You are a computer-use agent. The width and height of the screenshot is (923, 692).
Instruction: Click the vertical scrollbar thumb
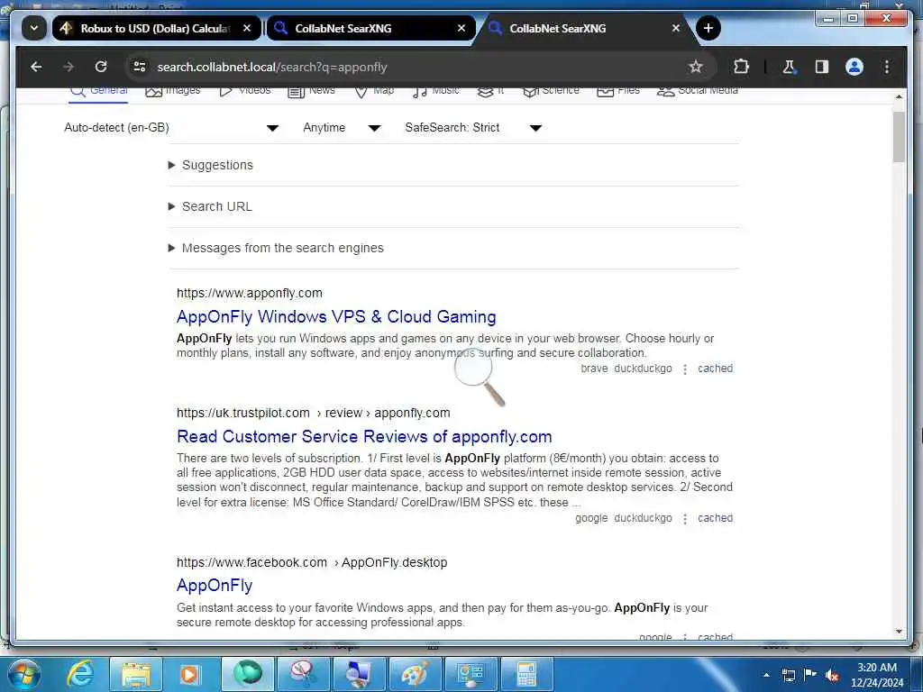pyautogui.click(x=899, y=136)
